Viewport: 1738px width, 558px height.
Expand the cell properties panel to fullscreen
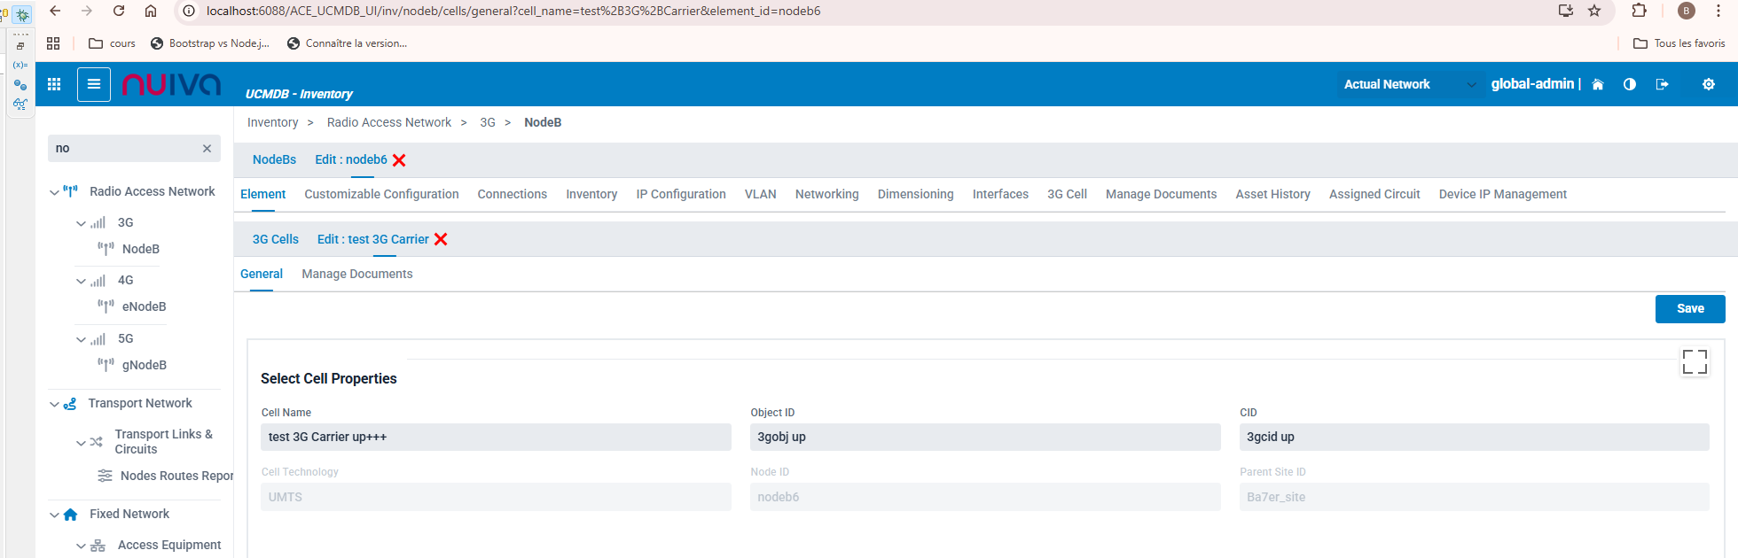[x=1695, y=361]
